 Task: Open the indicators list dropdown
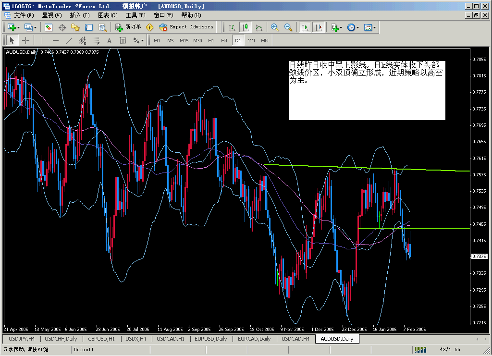(x=341, y=27)
